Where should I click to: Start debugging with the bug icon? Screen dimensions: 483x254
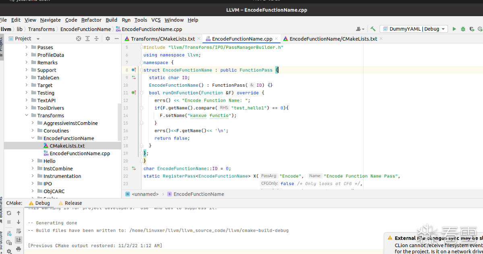(463, 29)
